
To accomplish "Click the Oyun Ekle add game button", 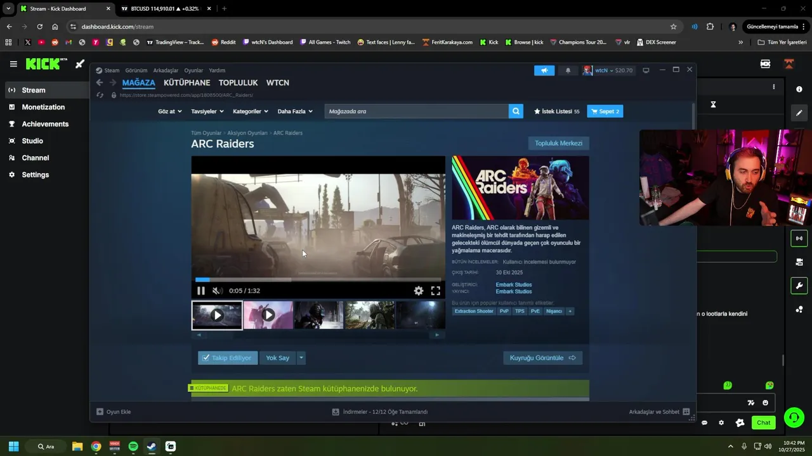I will click(114, 412).
